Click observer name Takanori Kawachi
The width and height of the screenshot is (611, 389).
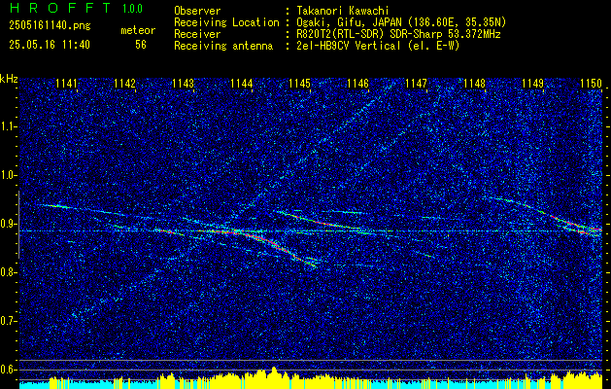[343, 11]
